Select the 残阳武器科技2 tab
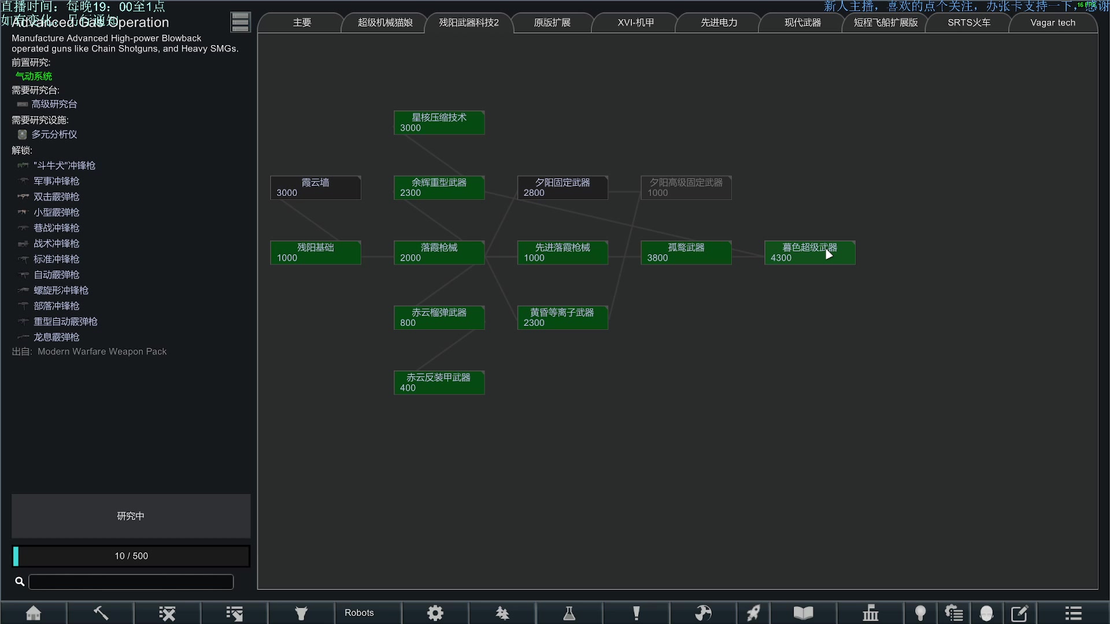The height and width of the screenshot is (624, 1110). point(469,23)
